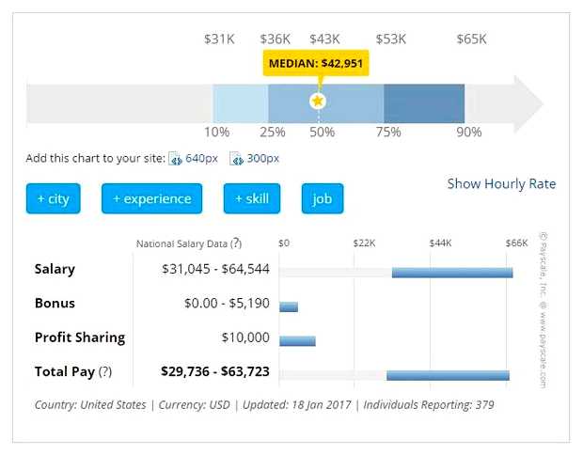This screenshot has width=583, height=455.
Task: Select the 75% to 90% percentile segment
Action: coord(423,102)
